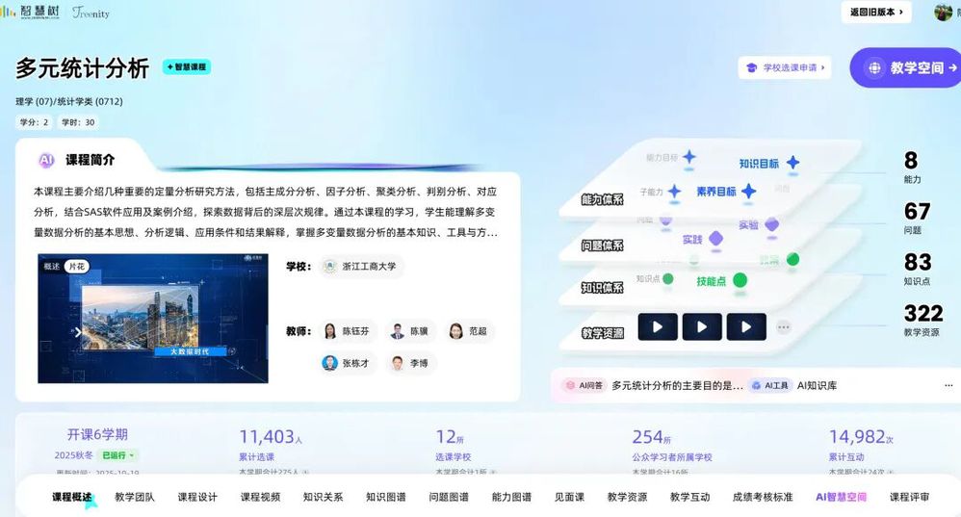Image resolution: width=961 pixels, height=517 pixels.
Task: Open the user avatar at top right
Action: [943, 13]
